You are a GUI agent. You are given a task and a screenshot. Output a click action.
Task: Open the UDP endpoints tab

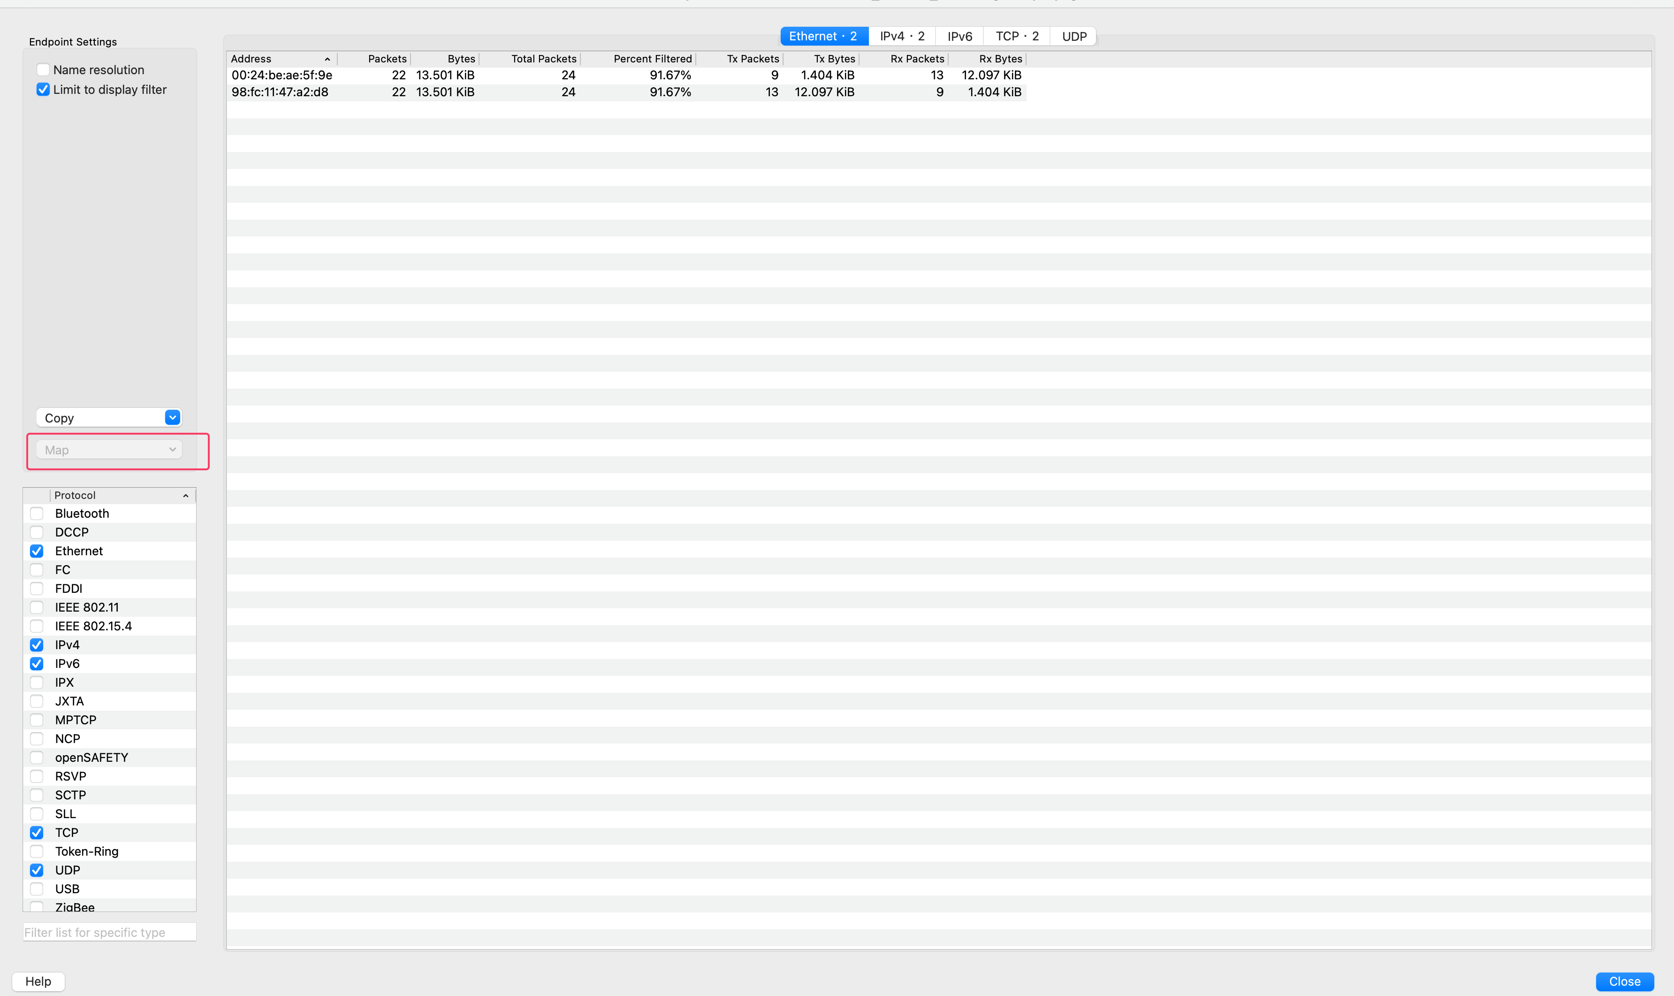click(x=1073, y=36)
